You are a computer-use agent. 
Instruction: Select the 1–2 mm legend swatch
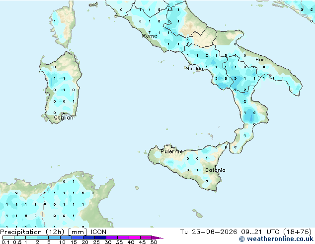pyautogui.click(x=31, y=238)
